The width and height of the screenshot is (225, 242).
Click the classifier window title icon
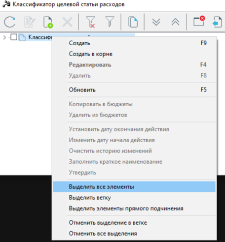coord(6,4)
